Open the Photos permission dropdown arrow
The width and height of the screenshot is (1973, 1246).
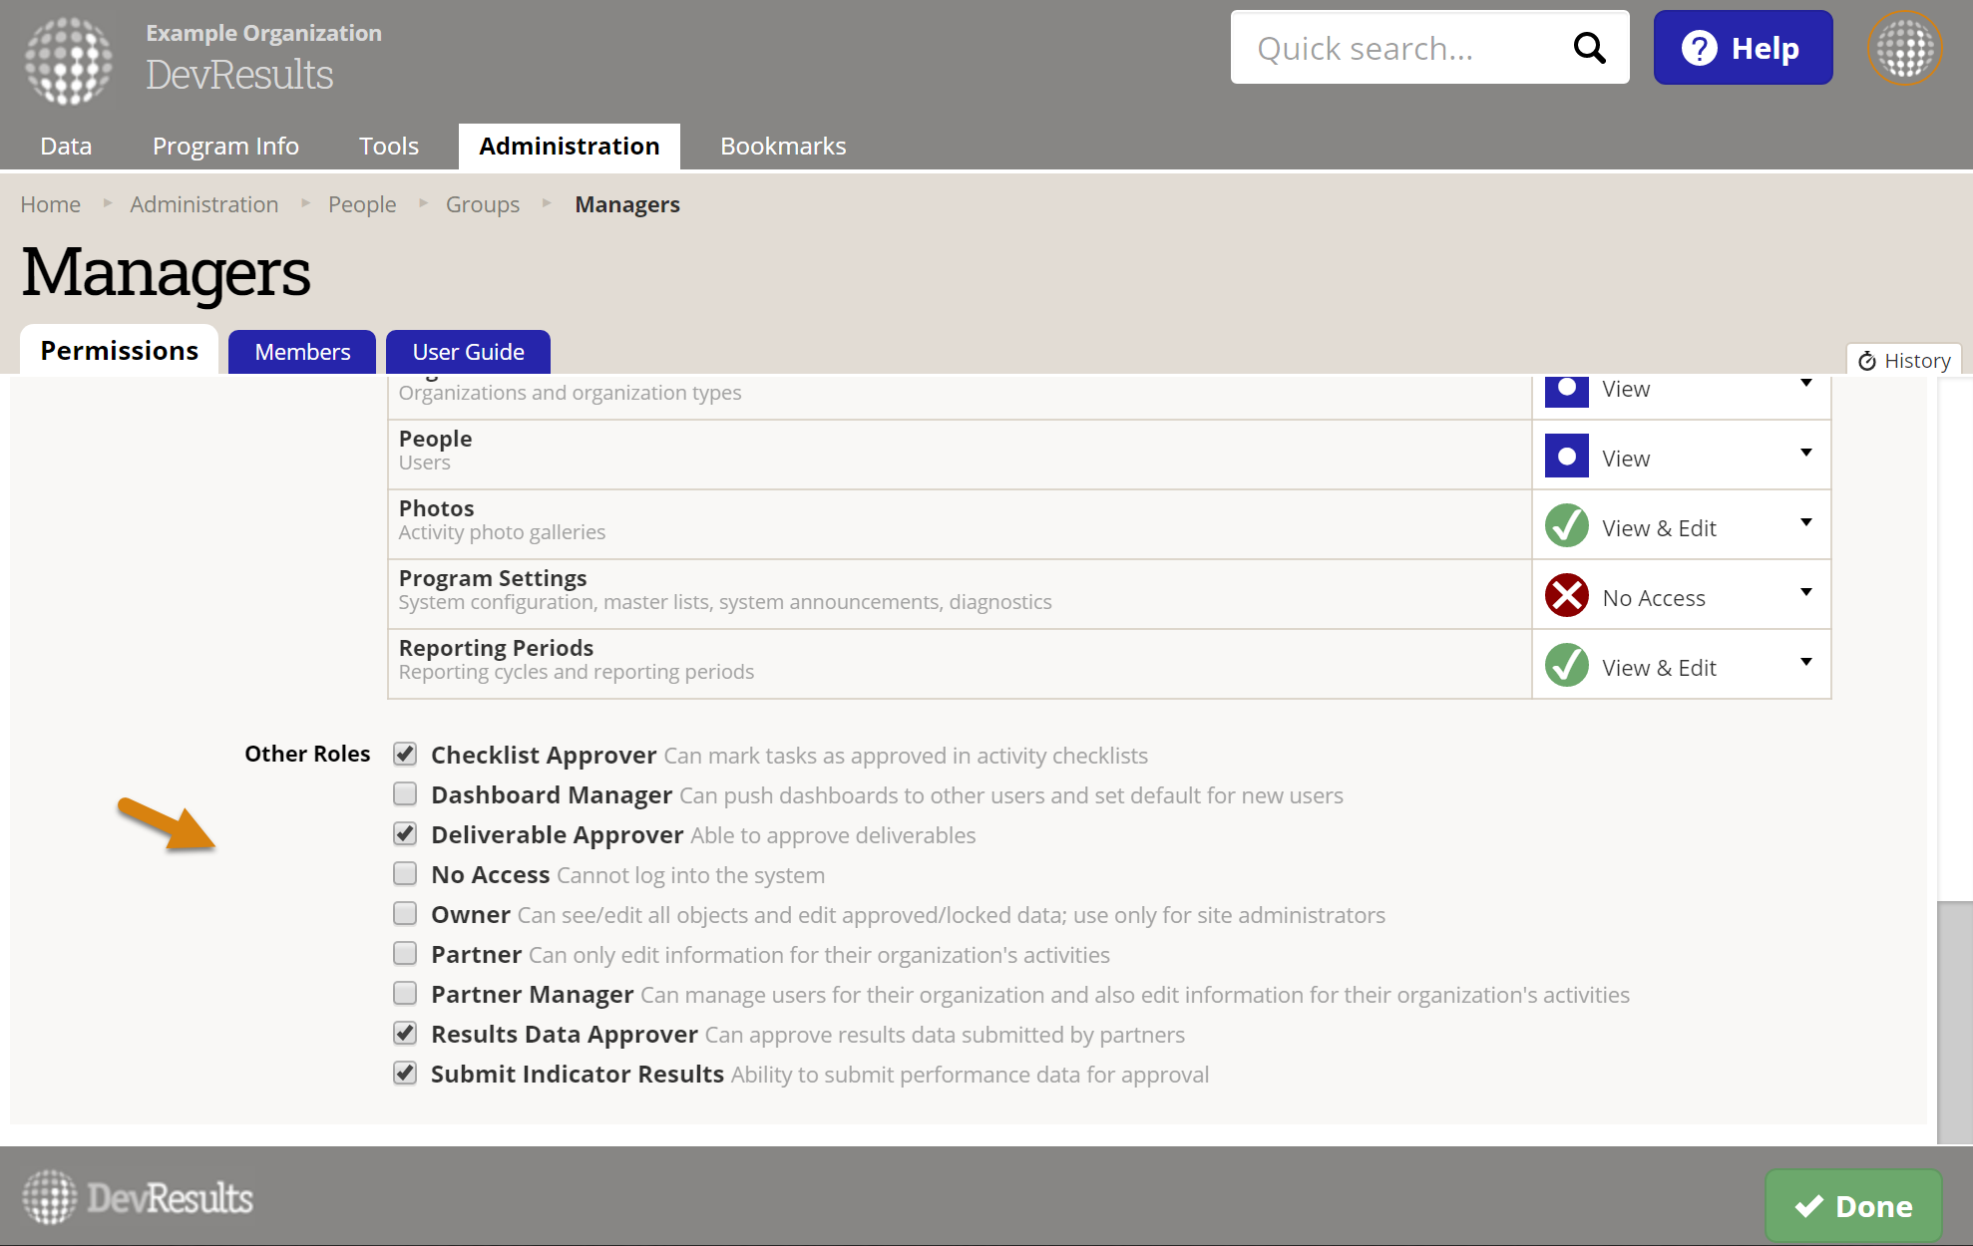pyautogui.click(x=1805, y=523)
